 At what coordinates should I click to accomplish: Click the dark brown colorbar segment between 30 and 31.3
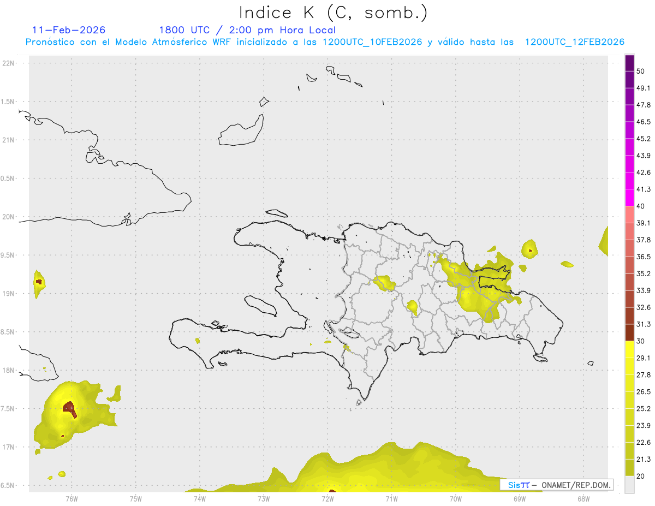point(630,333)
